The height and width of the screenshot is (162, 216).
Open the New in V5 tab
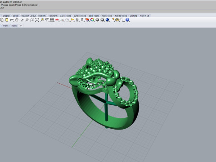[x=144, y=16]
